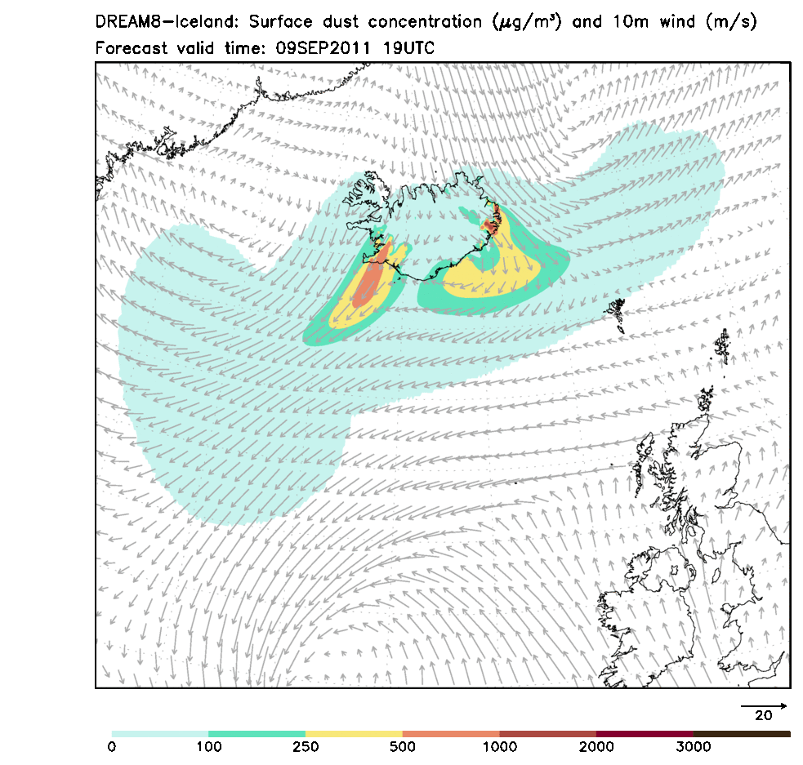Click the Shetland Islands outline
Viewport: 803px width, 765px height.
click(x=722, y=346)
